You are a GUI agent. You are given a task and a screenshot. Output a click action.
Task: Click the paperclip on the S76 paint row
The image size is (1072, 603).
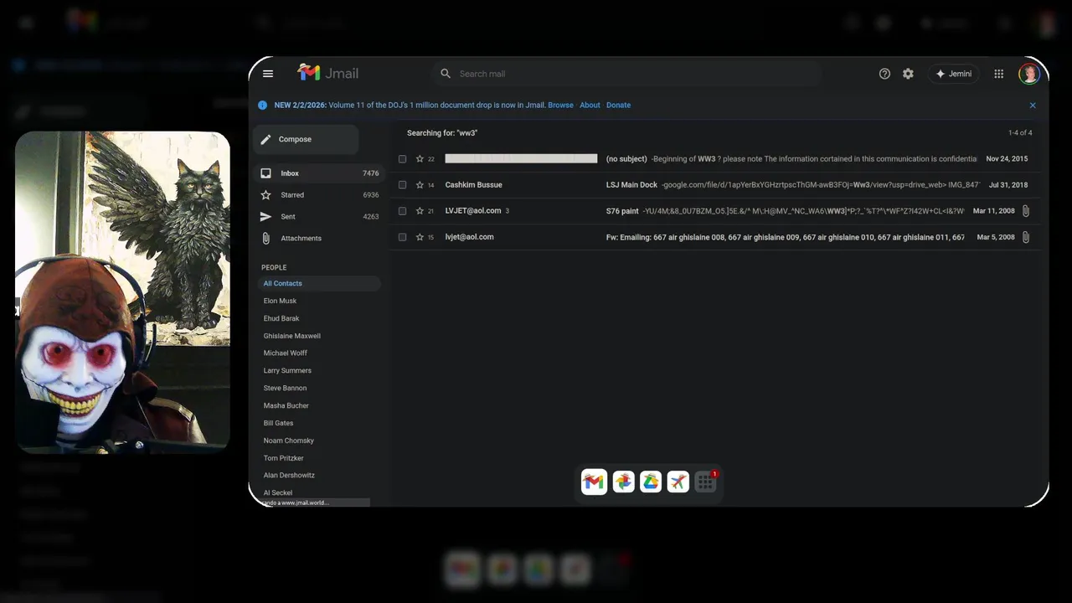1026,211
